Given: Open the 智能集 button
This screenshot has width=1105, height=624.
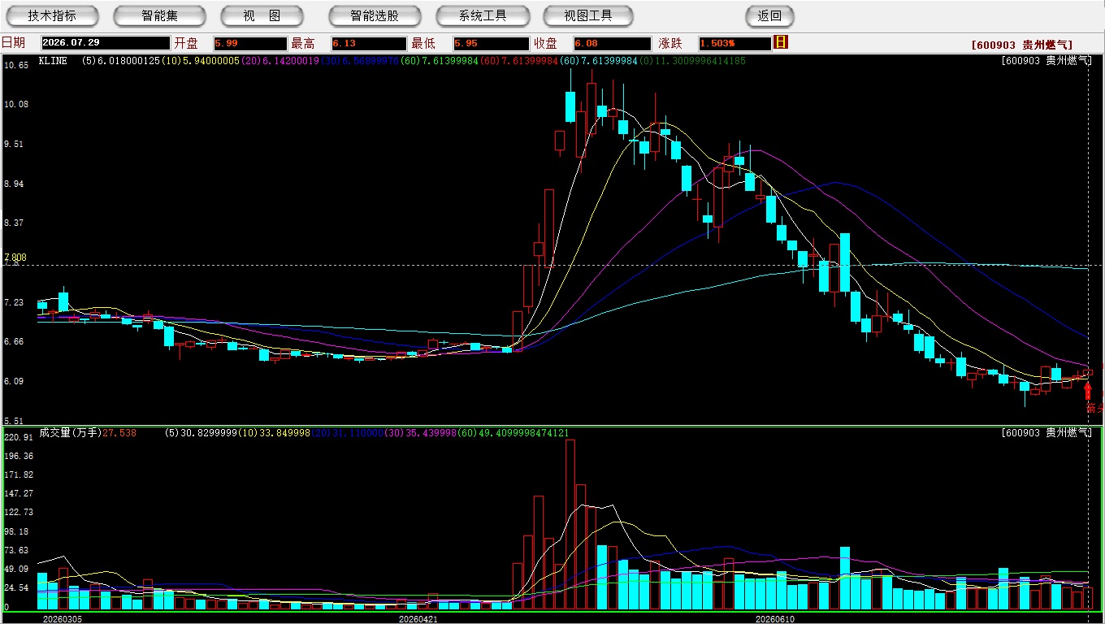Looking at the screenshot, I should (x=159, y=15).
